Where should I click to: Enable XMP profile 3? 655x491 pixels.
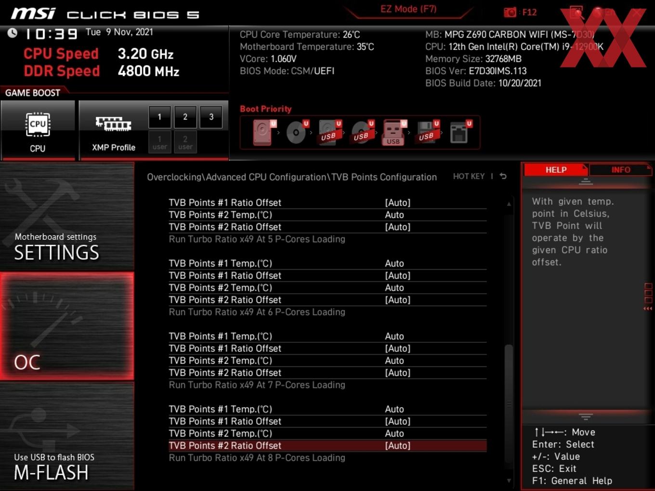point(211,116)
